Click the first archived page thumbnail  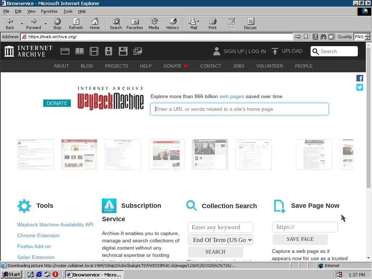(x=36, y=154)
